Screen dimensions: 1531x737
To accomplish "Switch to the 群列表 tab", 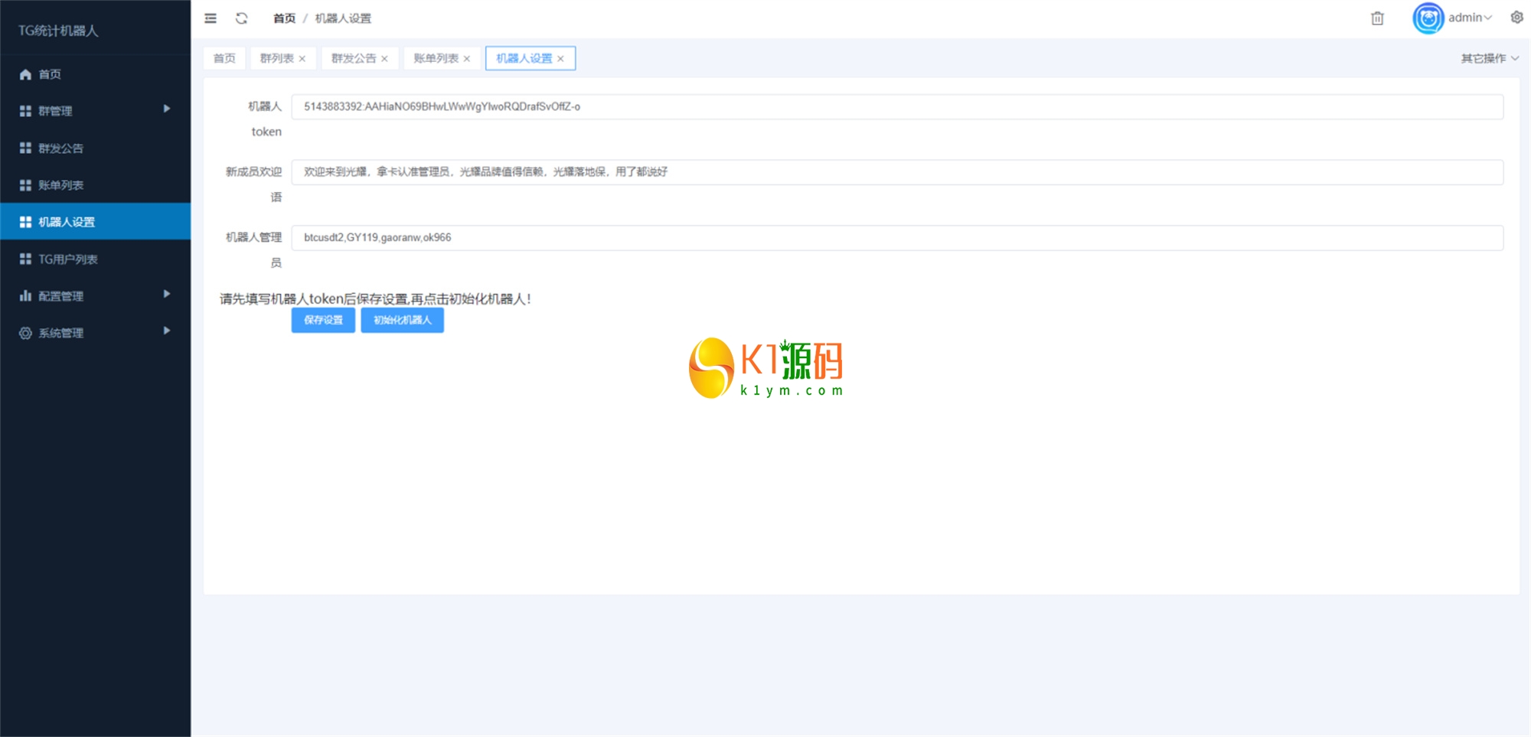I will 277,58.
